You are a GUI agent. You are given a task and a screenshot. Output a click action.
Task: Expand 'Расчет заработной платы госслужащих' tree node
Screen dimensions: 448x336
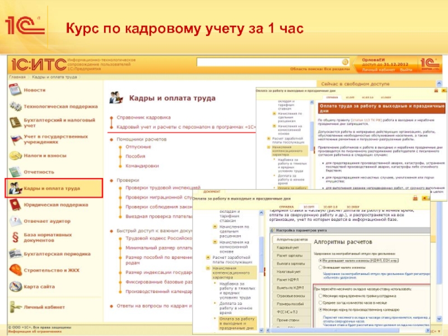point(207,258)
